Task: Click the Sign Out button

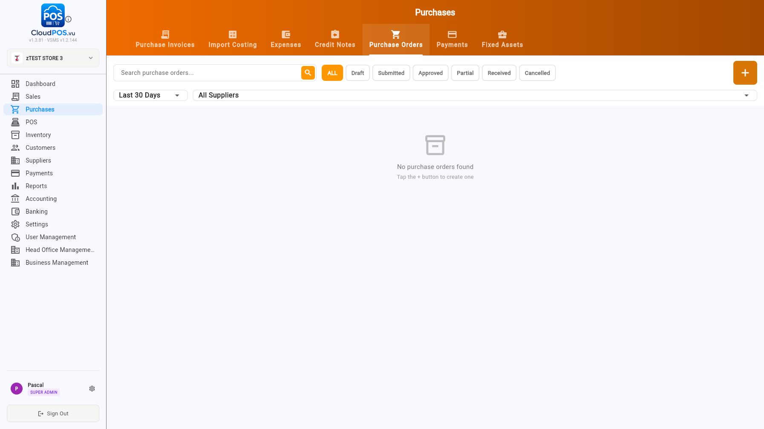Action: pos(53,413)
